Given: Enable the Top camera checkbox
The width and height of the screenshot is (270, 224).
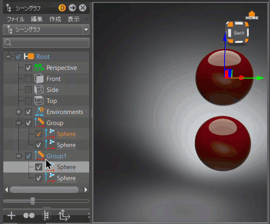Looking at the screenshot, I should [28, 101].
